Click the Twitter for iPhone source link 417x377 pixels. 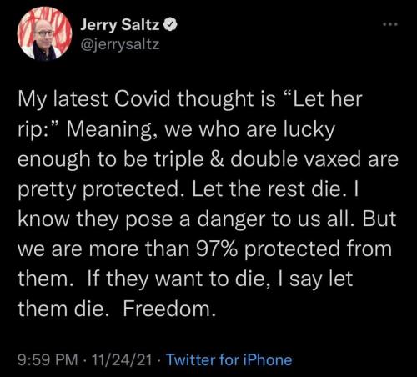(229, 360)
